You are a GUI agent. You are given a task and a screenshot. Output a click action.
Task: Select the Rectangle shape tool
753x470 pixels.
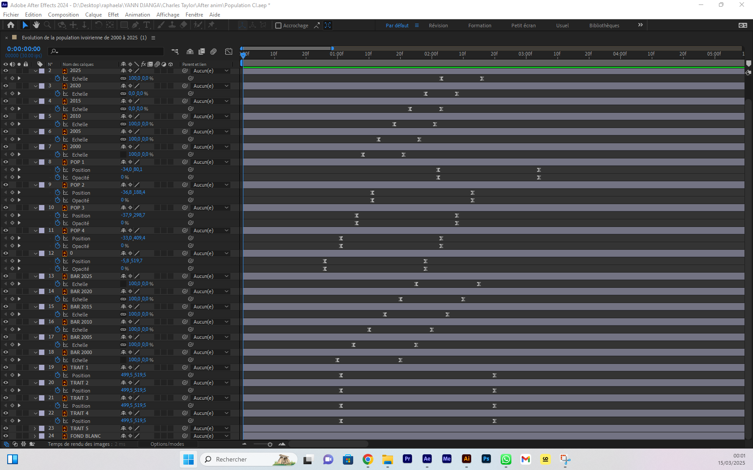[x=124, y=25]
